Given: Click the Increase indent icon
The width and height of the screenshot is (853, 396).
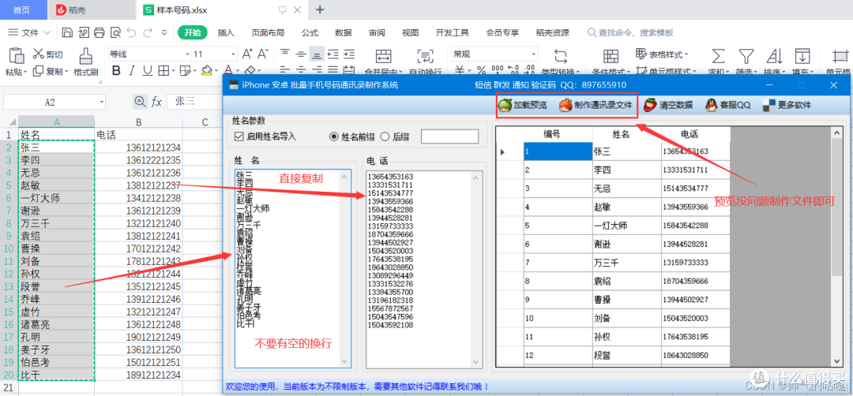Looking at the screenshot, I should click(349, 54).
